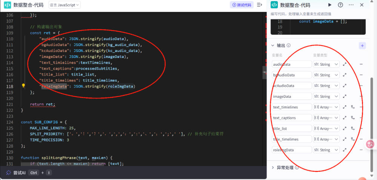Edit the audioData variable name field
This screenshot has width=377, height=180.
pyautogui.click(x=292, y=64)
